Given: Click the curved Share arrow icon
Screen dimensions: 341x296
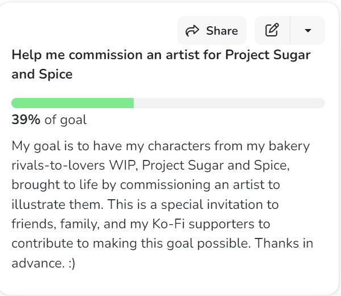Looking at the screenshot, I should coord(192,31).
